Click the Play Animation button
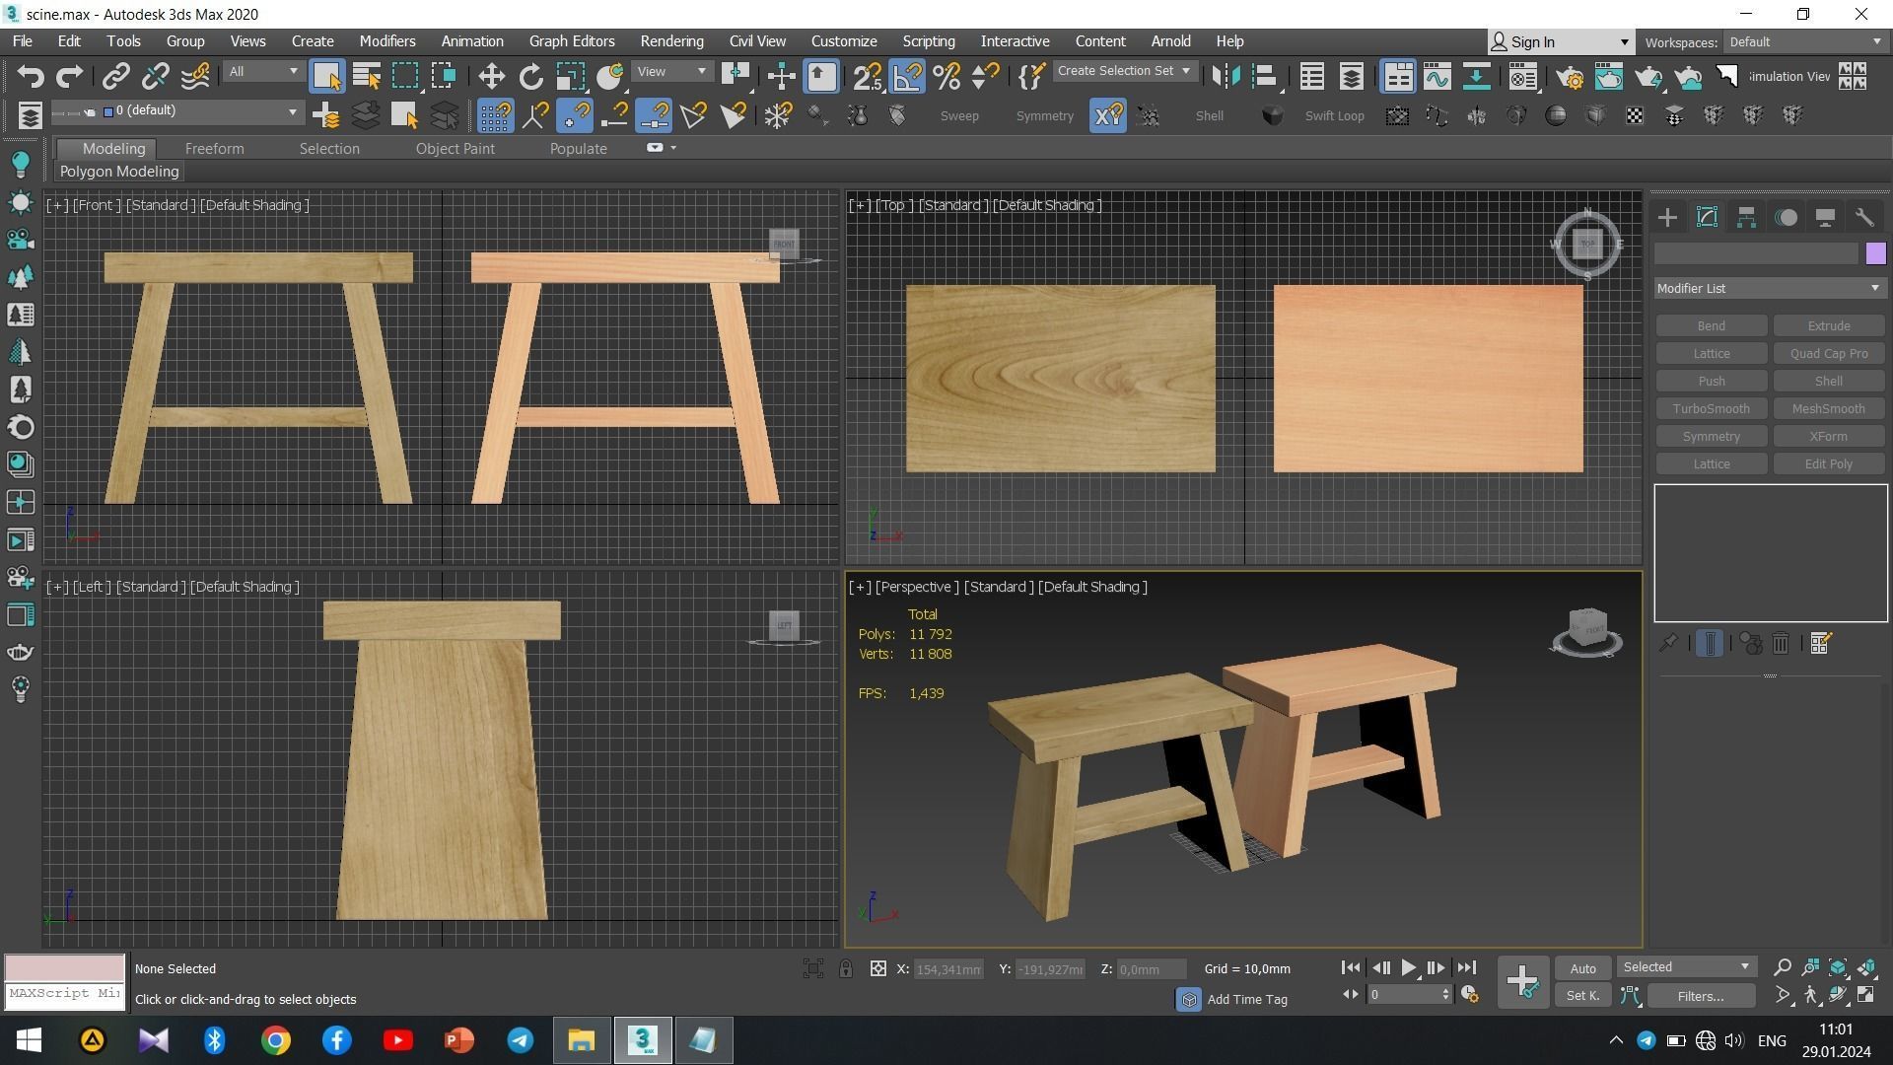 [x=1409, y=968]
